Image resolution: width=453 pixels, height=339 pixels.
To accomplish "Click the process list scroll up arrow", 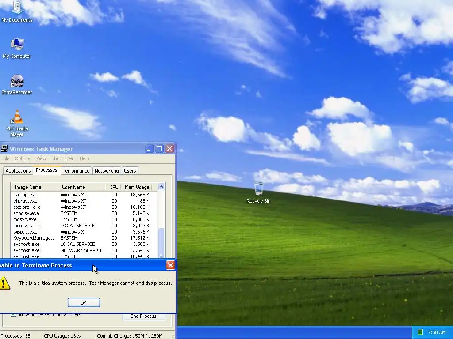I will 161,187.
